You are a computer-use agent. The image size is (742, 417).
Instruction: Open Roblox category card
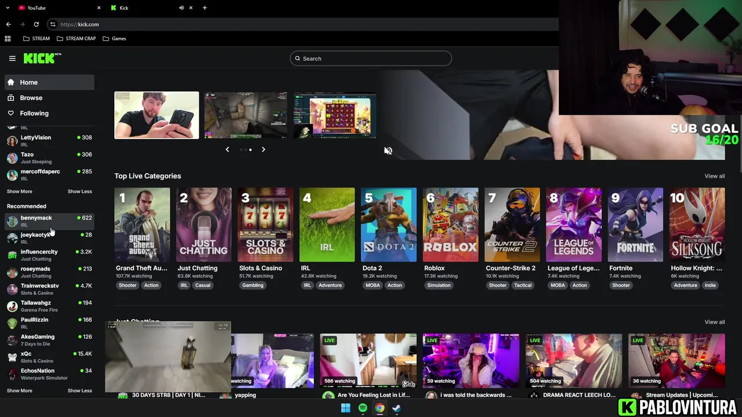450,225
